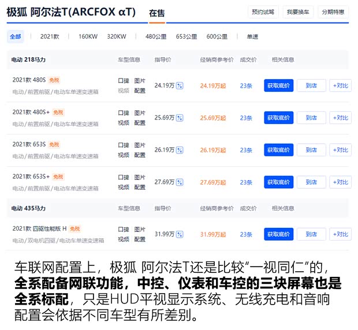Open 图片 photos for the 653S+ row
The image size is (358, 330).
coord(140,177)
